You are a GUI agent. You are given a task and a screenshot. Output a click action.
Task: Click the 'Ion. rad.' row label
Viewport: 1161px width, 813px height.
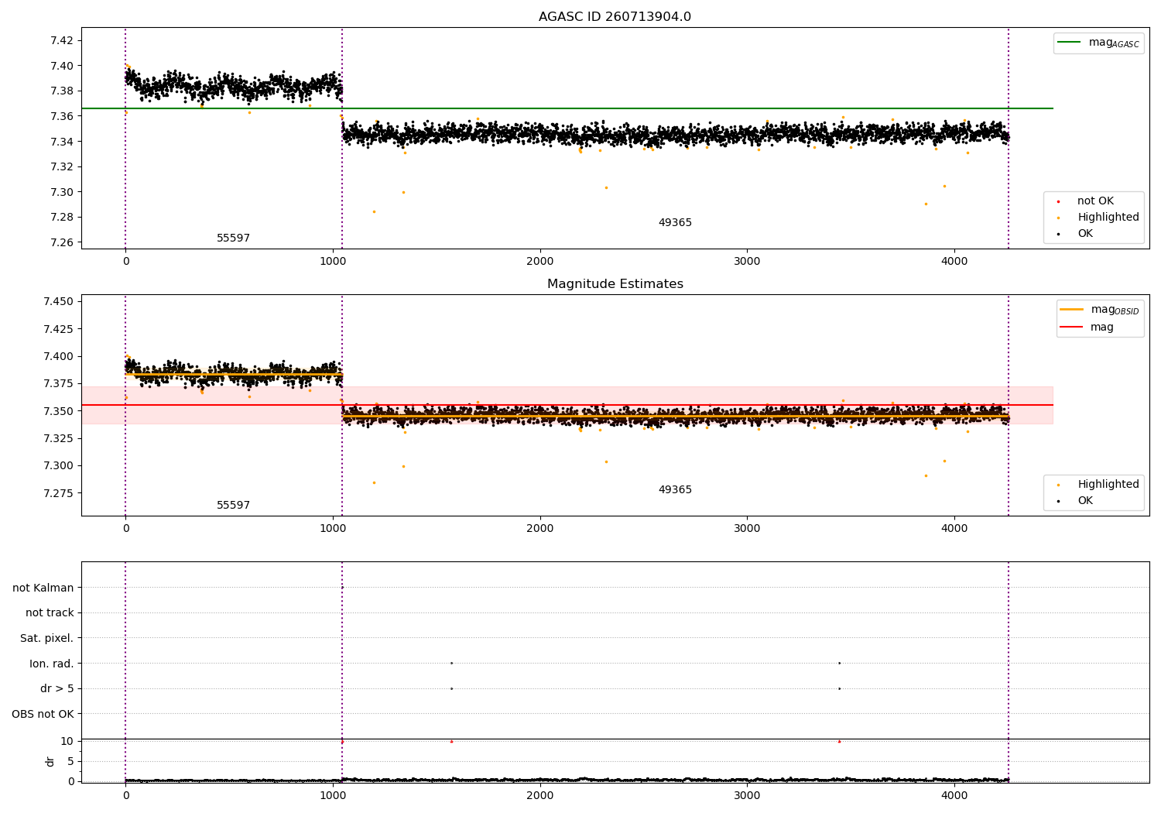tap(52, 664)
